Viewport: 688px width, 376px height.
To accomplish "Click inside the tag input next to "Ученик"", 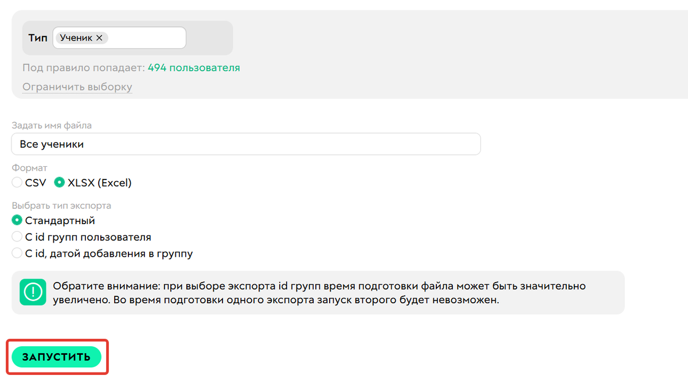I will (x=143, y=37).
